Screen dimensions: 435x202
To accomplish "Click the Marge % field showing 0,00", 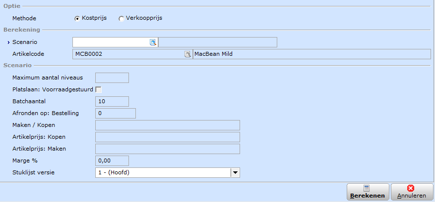I will [x=112, y=161].
